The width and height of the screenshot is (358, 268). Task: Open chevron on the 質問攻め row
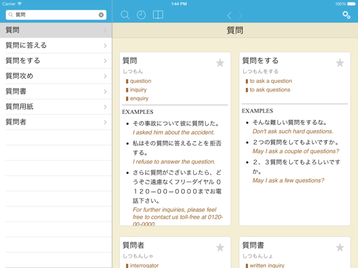[105, 76]
